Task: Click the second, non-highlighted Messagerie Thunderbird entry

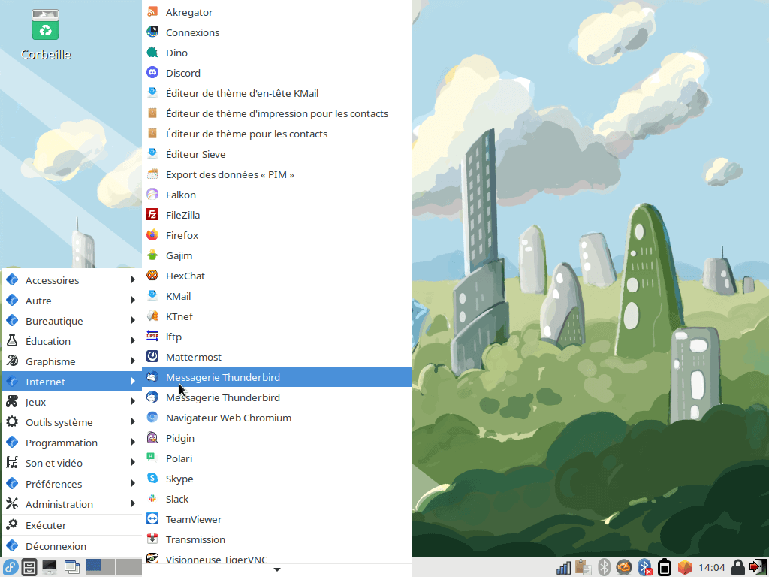Action: [x=277, y=397]
